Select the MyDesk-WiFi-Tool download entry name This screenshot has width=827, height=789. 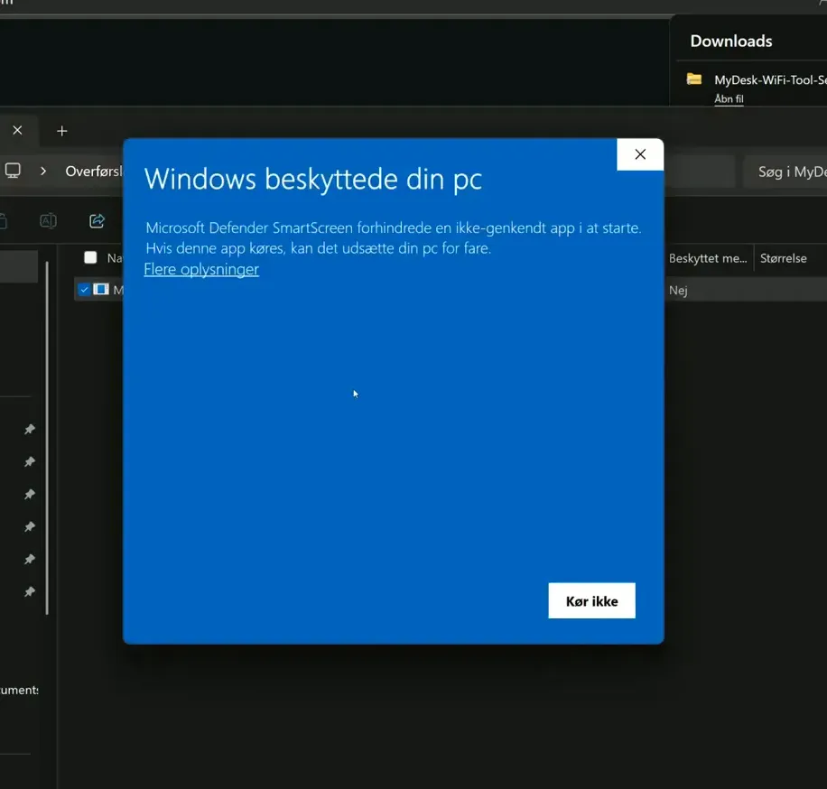click(x=770, y=79)
